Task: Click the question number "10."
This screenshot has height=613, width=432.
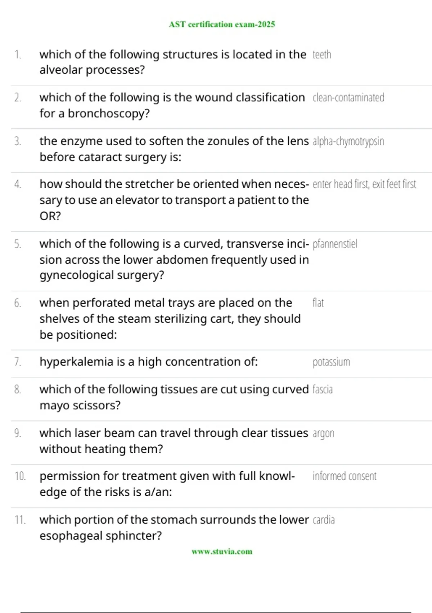Action: pyautogui.click(x=20, y=476)
